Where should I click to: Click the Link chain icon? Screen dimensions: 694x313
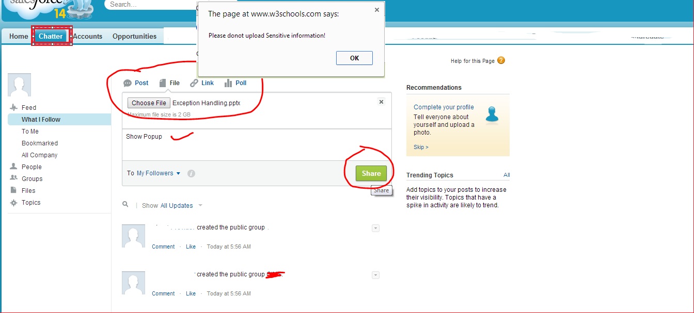coord(194,83)
